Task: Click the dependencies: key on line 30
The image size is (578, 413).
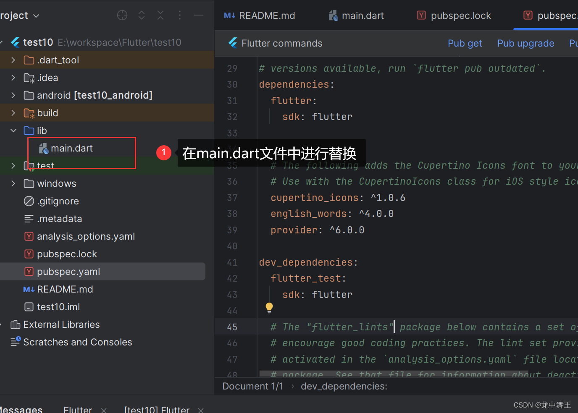Action: (x=297, y=84)
